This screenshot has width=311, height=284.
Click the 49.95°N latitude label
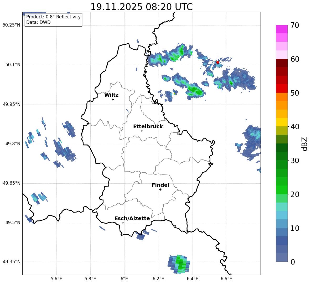click(x=12, y=104)
